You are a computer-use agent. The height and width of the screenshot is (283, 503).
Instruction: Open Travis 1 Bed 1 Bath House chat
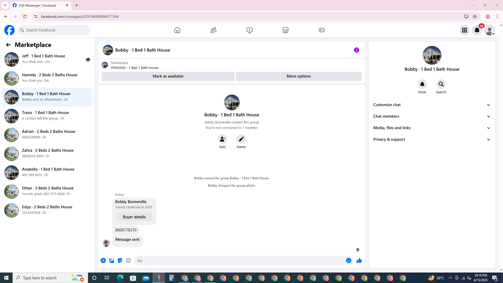pyautogui.click(x=47, y=116)
